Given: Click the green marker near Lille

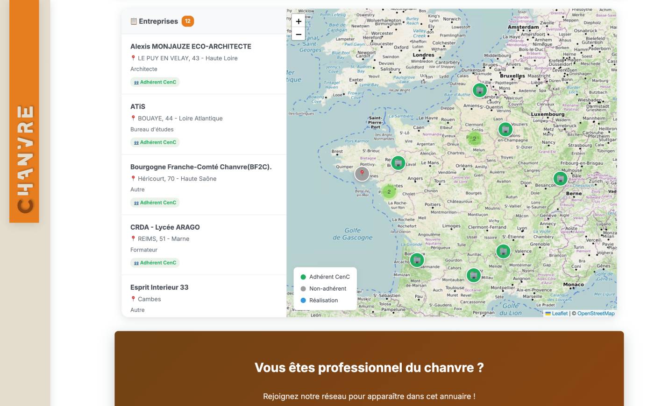Looking at the screenshot, I should click(480, 90).
